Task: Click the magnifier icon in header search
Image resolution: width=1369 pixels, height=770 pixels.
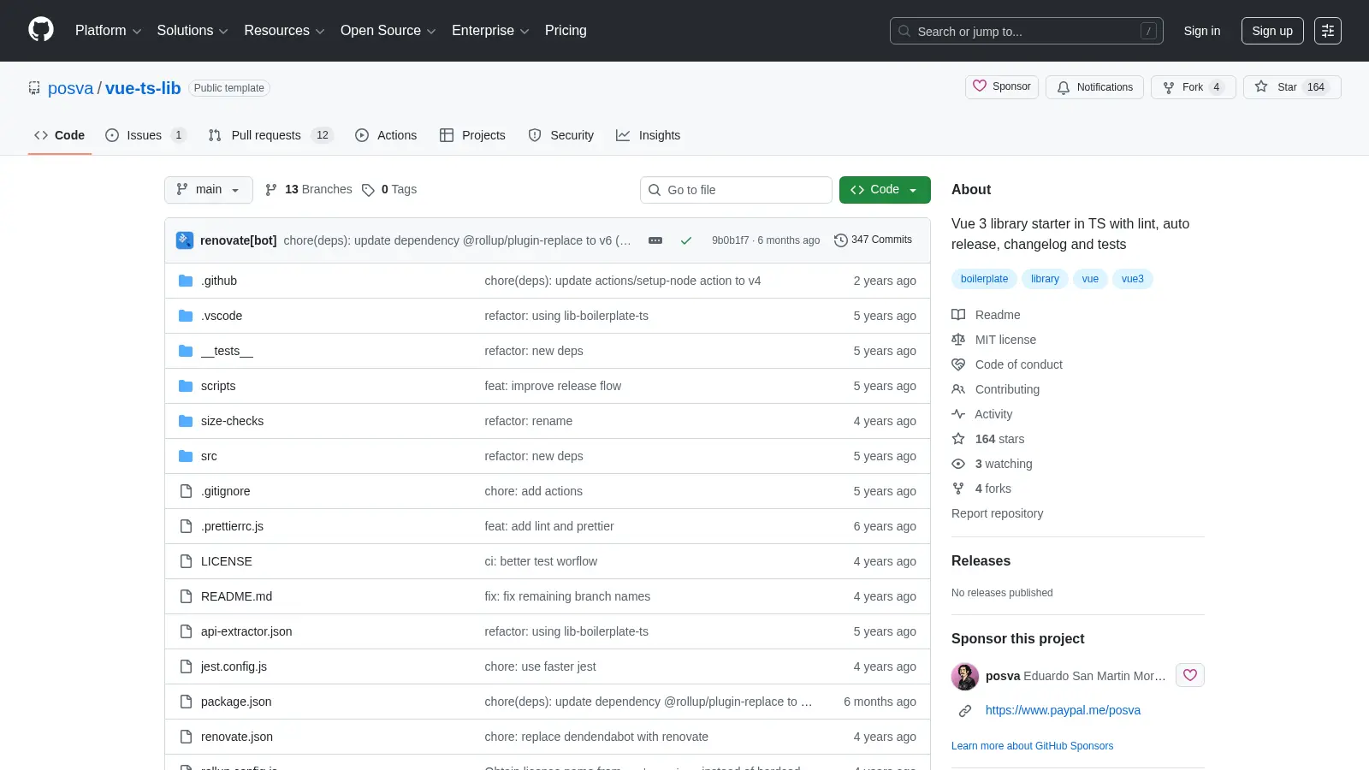Action: point(904,31)
